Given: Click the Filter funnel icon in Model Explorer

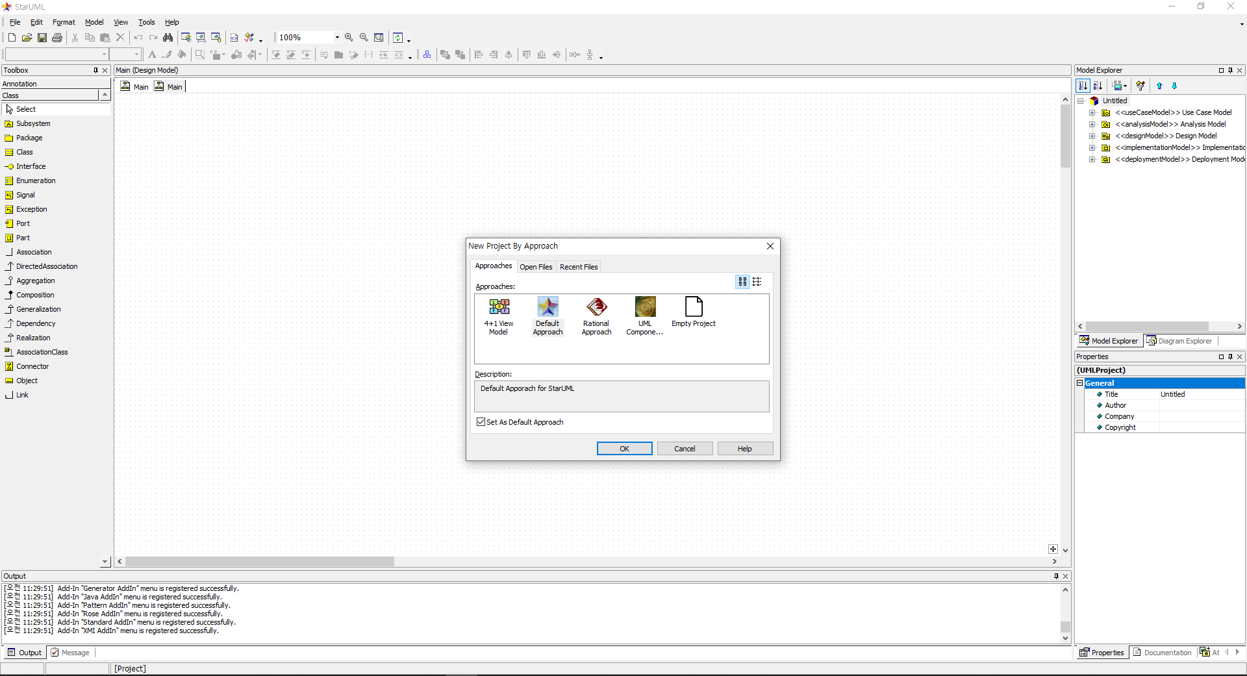Looking at the screenshot, I should point(1140,86).
